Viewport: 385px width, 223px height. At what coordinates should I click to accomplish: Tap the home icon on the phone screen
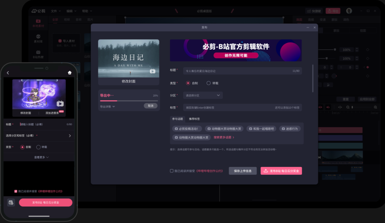pos(69,72)
